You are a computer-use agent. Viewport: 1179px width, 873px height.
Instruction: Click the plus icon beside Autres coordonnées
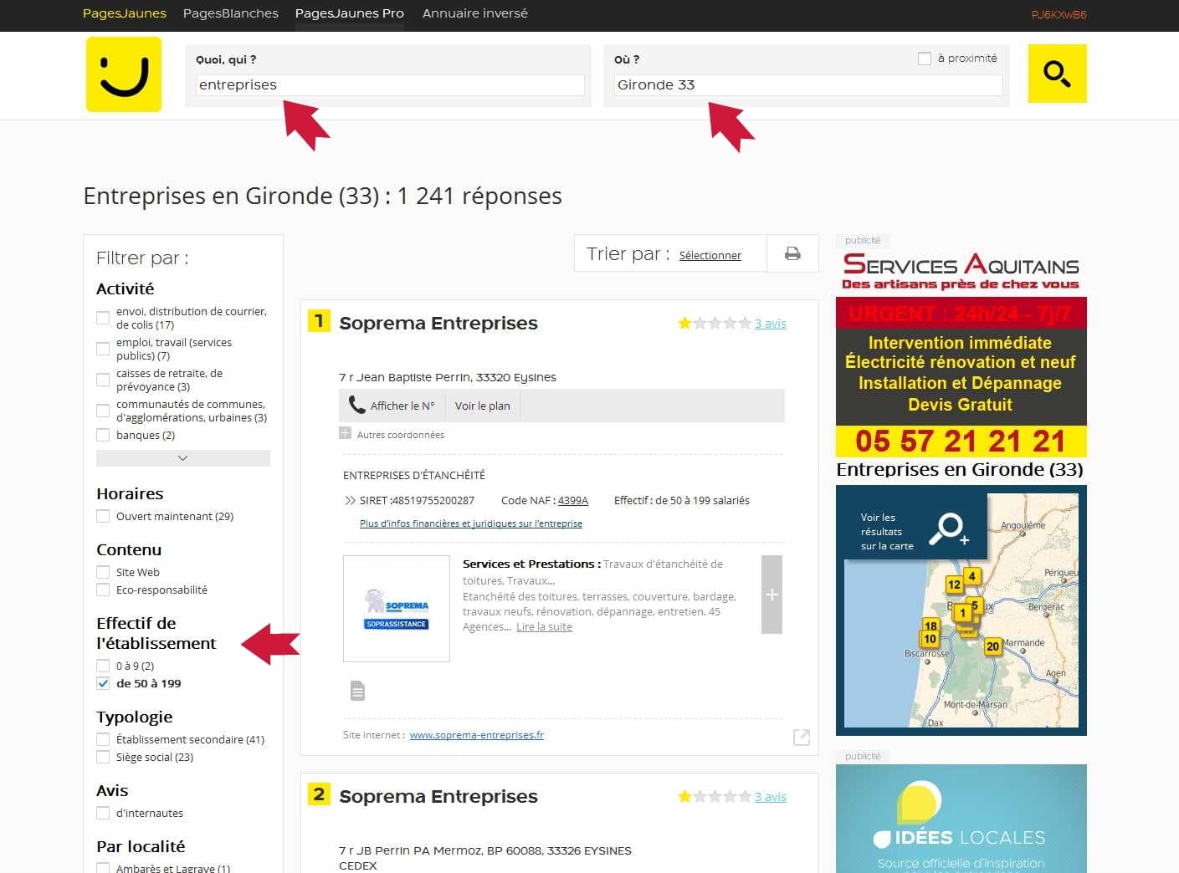(x=345, y=433)
